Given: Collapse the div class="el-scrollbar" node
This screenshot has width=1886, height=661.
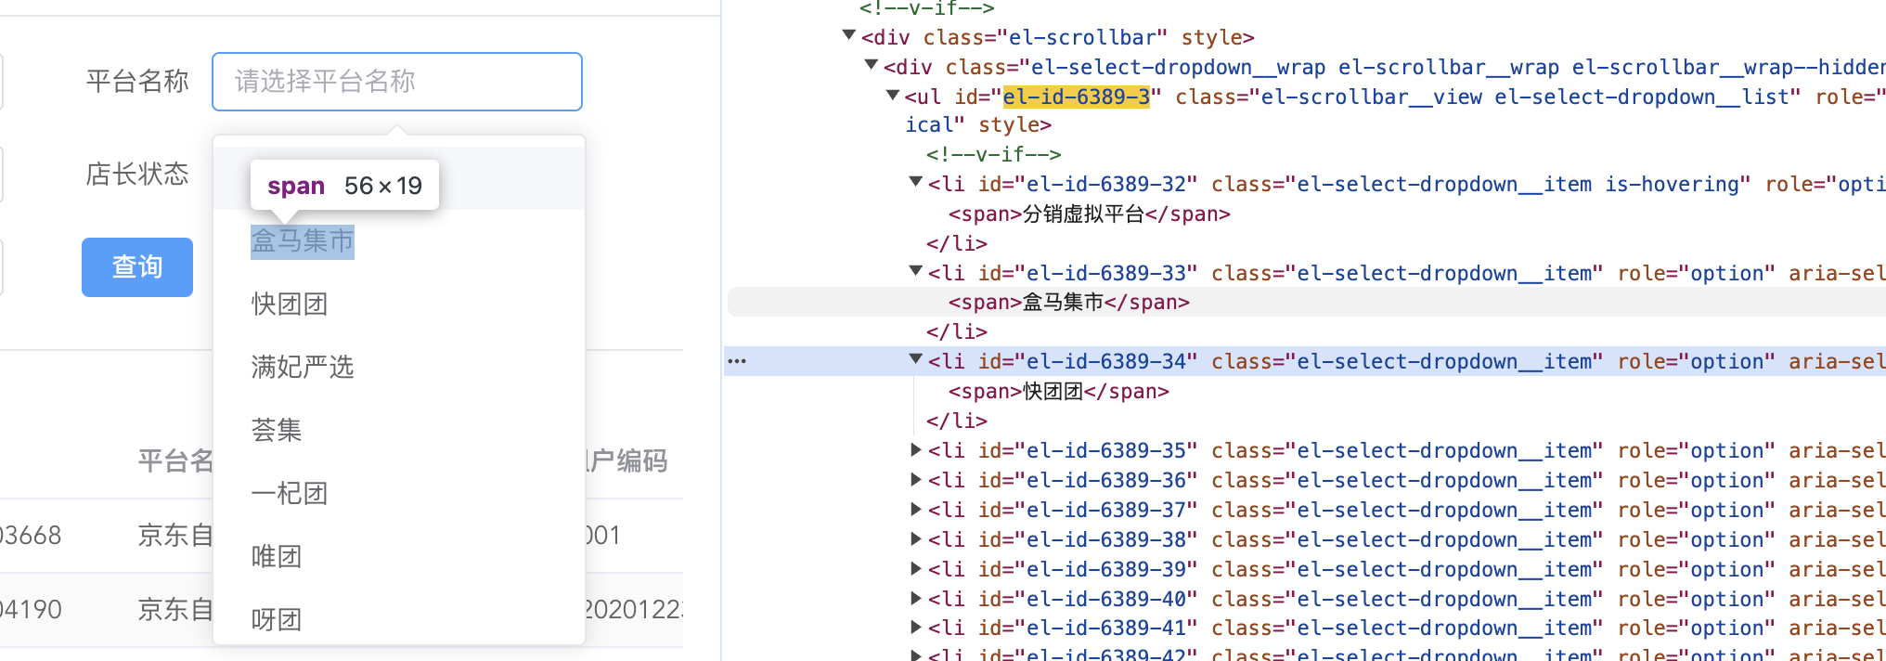Looking at the screenshot, I should (x=848, y=35).
